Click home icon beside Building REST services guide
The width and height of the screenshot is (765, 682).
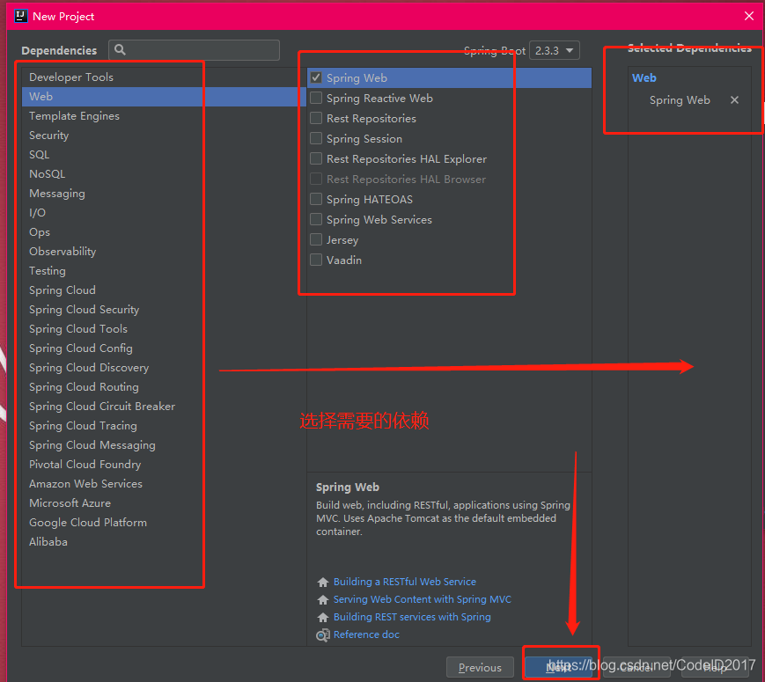[322, 617]
